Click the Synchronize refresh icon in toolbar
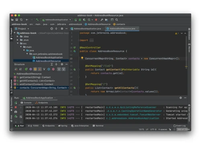201x151 pixels. click(21, 20)
